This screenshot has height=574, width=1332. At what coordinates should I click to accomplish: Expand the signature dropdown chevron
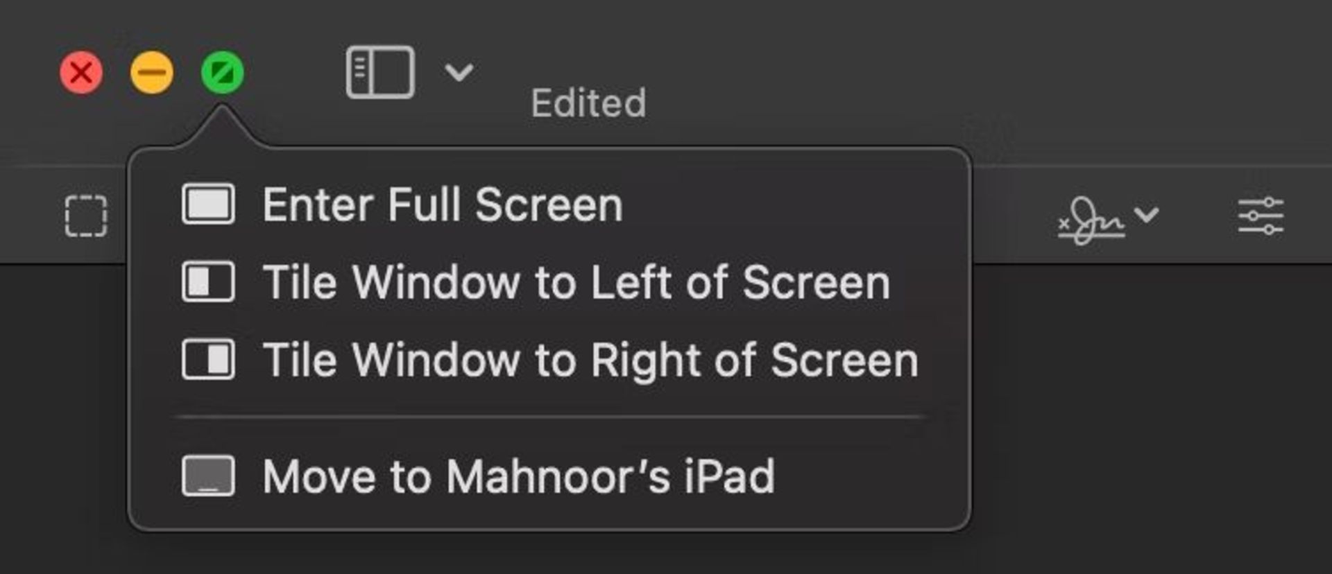[x=1147, y=215]
